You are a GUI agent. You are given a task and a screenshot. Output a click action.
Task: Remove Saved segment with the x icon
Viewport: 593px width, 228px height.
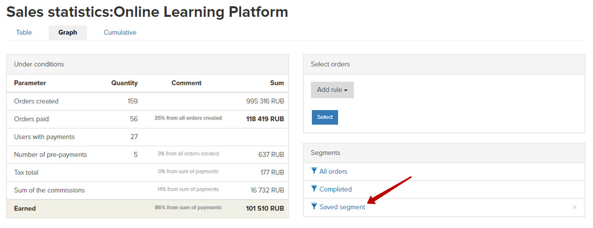(x=574, y=207)
